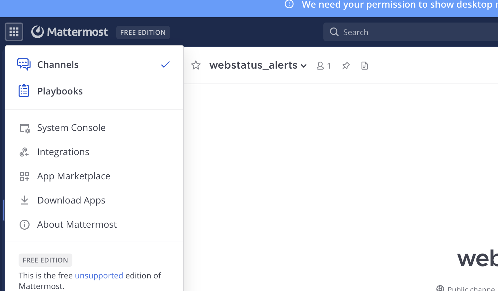Click the Mattermost logo
Image resolution: width=498 pixels, height=291 pixels.
point(69,32)
